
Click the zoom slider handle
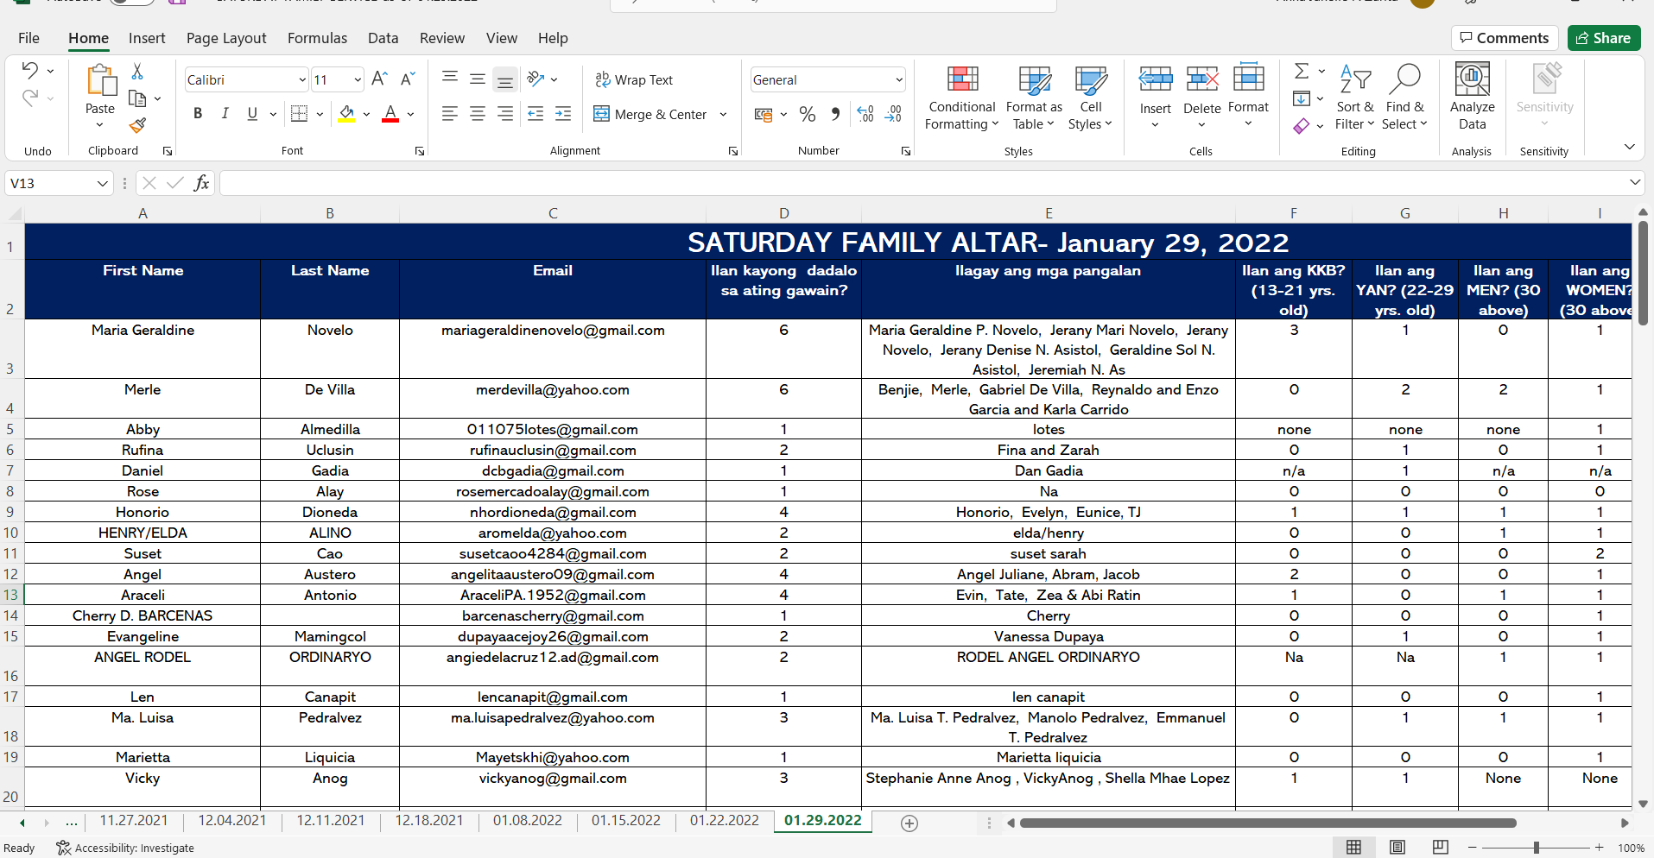click(x=1537, y=848)
